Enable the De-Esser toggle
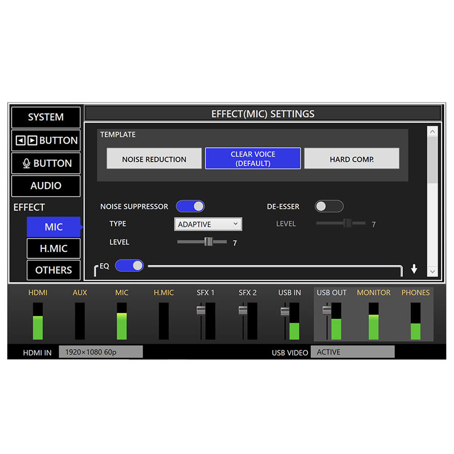 pos(329,207)
